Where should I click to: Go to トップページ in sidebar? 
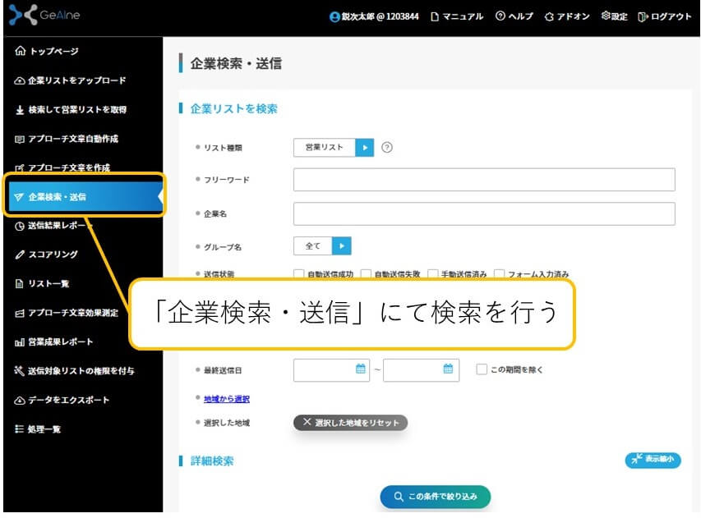coord(53,52)
